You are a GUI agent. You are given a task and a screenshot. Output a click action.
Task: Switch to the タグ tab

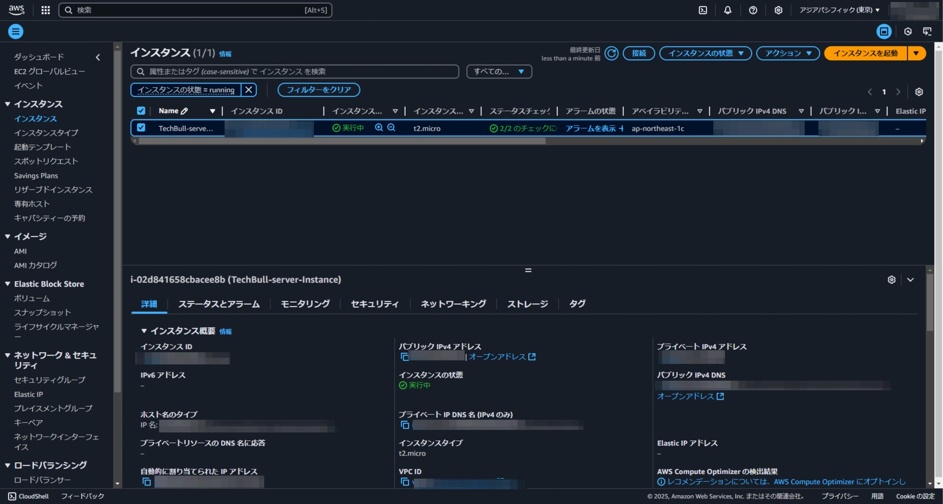tap(577, 304)
